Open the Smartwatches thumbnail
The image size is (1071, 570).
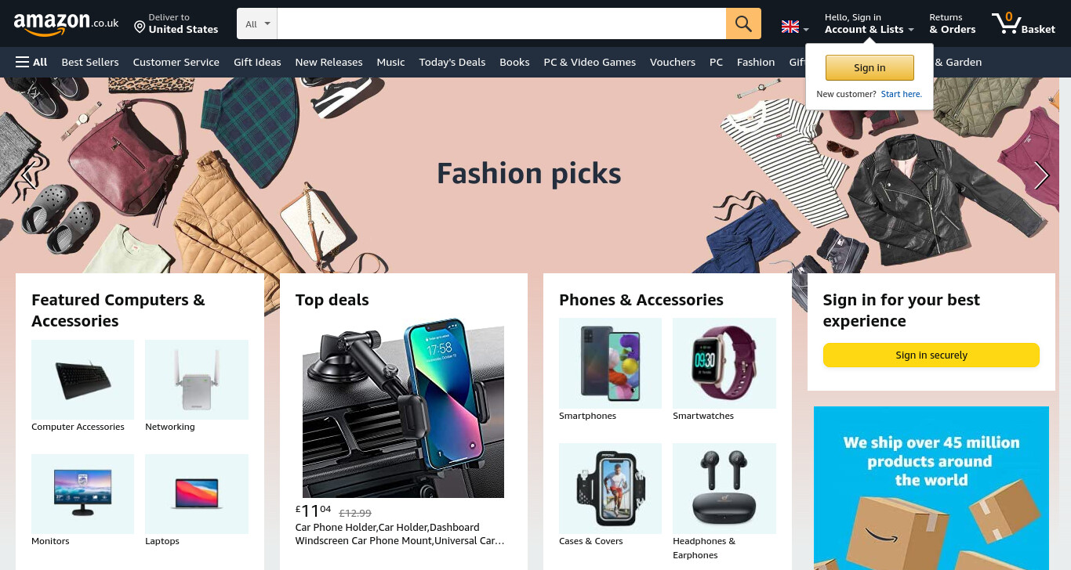[x=724, y=363]
